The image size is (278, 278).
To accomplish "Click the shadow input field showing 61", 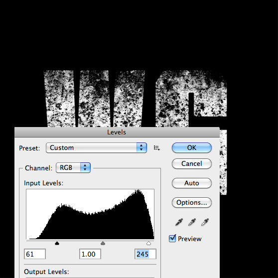I will coord(35,254).
